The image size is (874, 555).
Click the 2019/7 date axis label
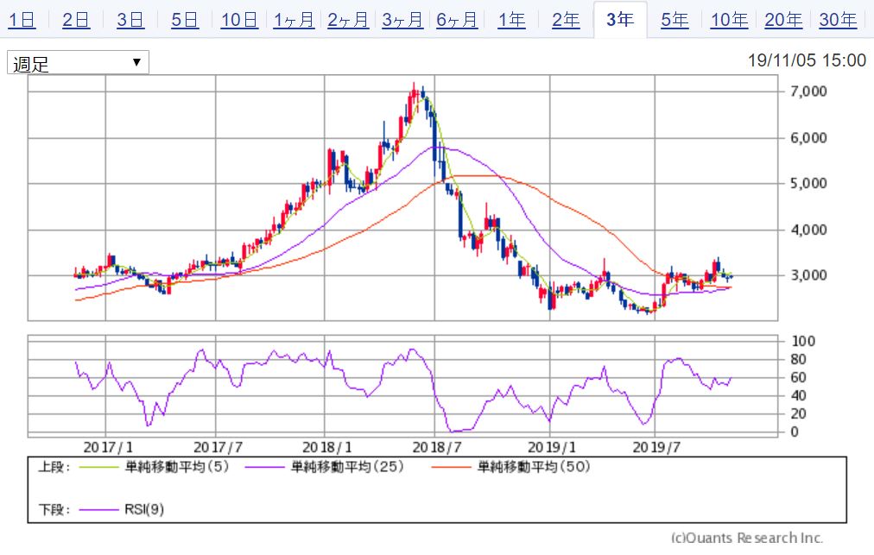tap(656, 447)
